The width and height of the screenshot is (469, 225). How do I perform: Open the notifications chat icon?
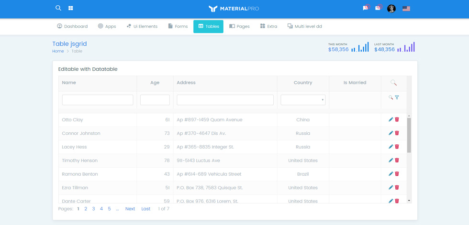tap(366, 8)
